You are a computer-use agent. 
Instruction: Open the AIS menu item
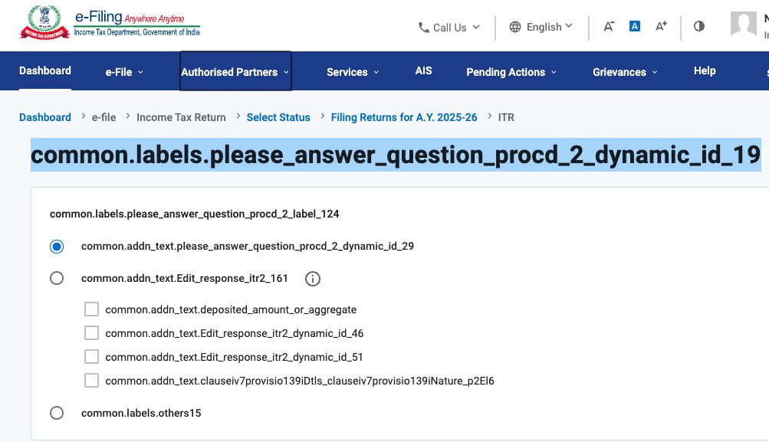pos(422,70)
